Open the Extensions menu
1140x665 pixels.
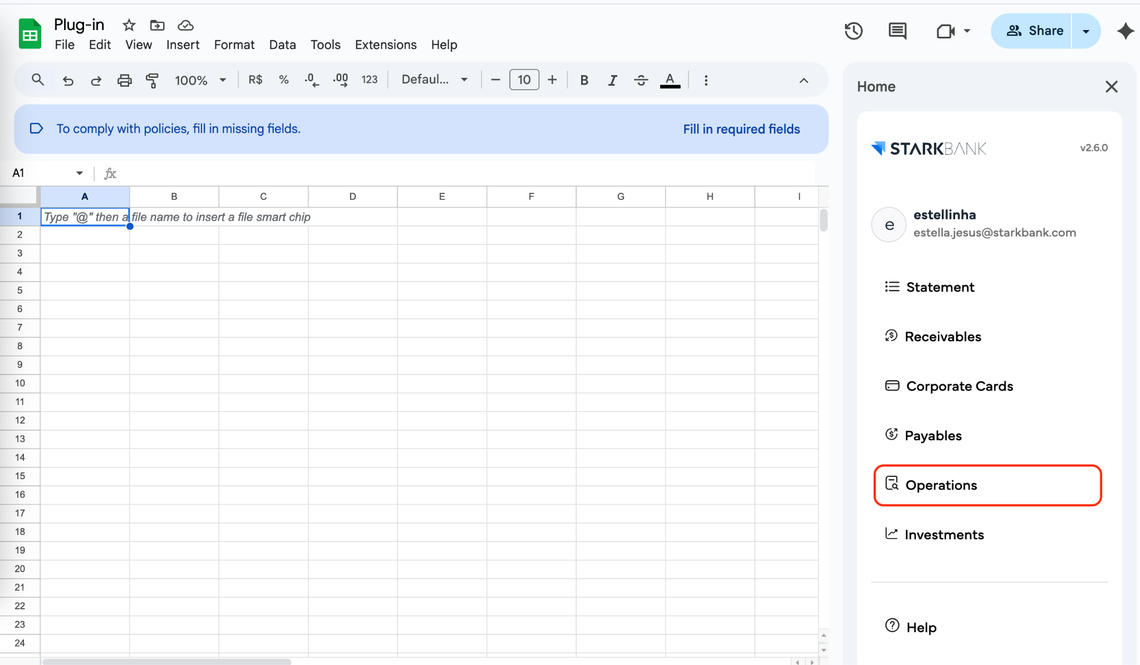click(x=385, y=45)
